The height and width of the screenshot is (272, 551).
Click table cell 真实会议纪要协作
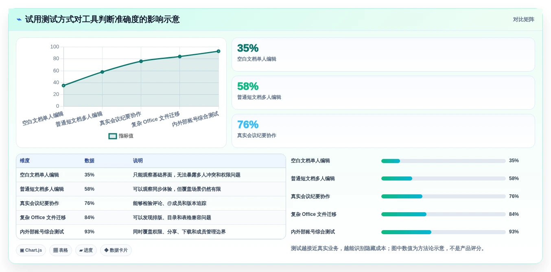click(39, 203)
